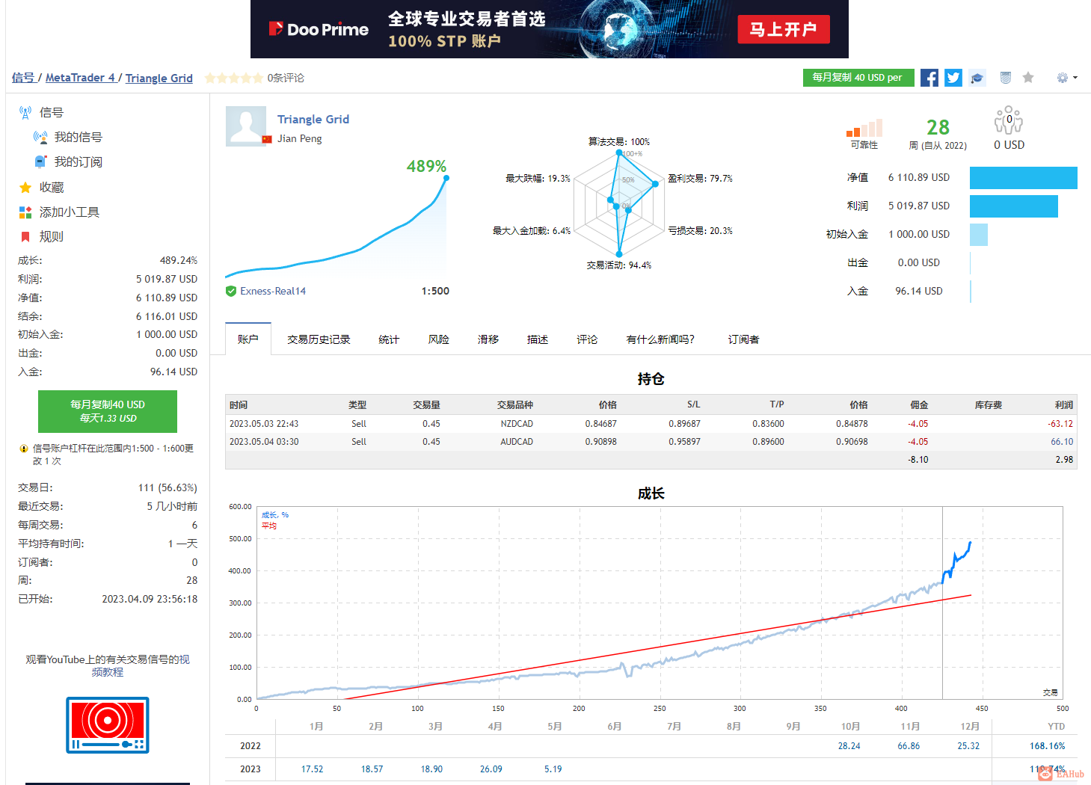The width and height of the screenshot is (1091, 785).
Task: Click the reliability bars icon above 可靠性
Action: pos(864,128)
